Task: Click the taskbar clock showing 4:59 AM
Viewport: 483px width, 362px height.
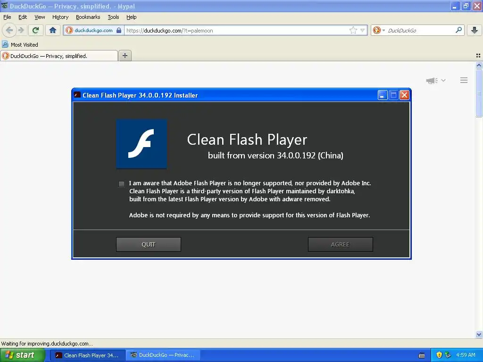Action: (x=466, y=355)
